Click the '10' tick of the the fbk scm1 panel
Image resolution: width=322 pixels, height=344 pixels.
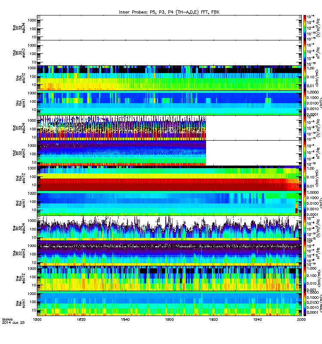(34, 310)
